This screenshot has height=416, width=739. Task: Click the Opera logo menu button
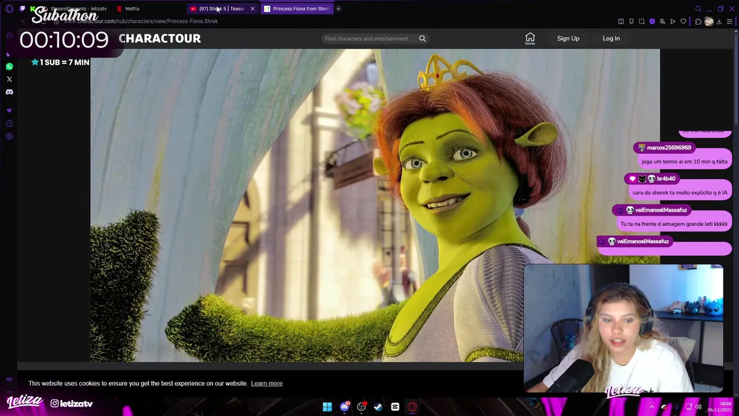tap(9, 9)
